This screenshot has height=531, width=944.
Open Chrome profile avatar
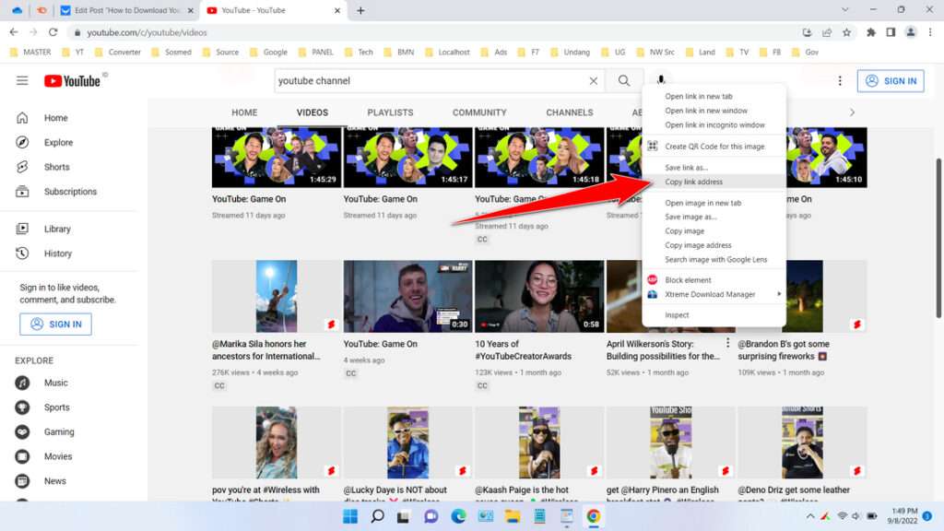click(911, 32)
